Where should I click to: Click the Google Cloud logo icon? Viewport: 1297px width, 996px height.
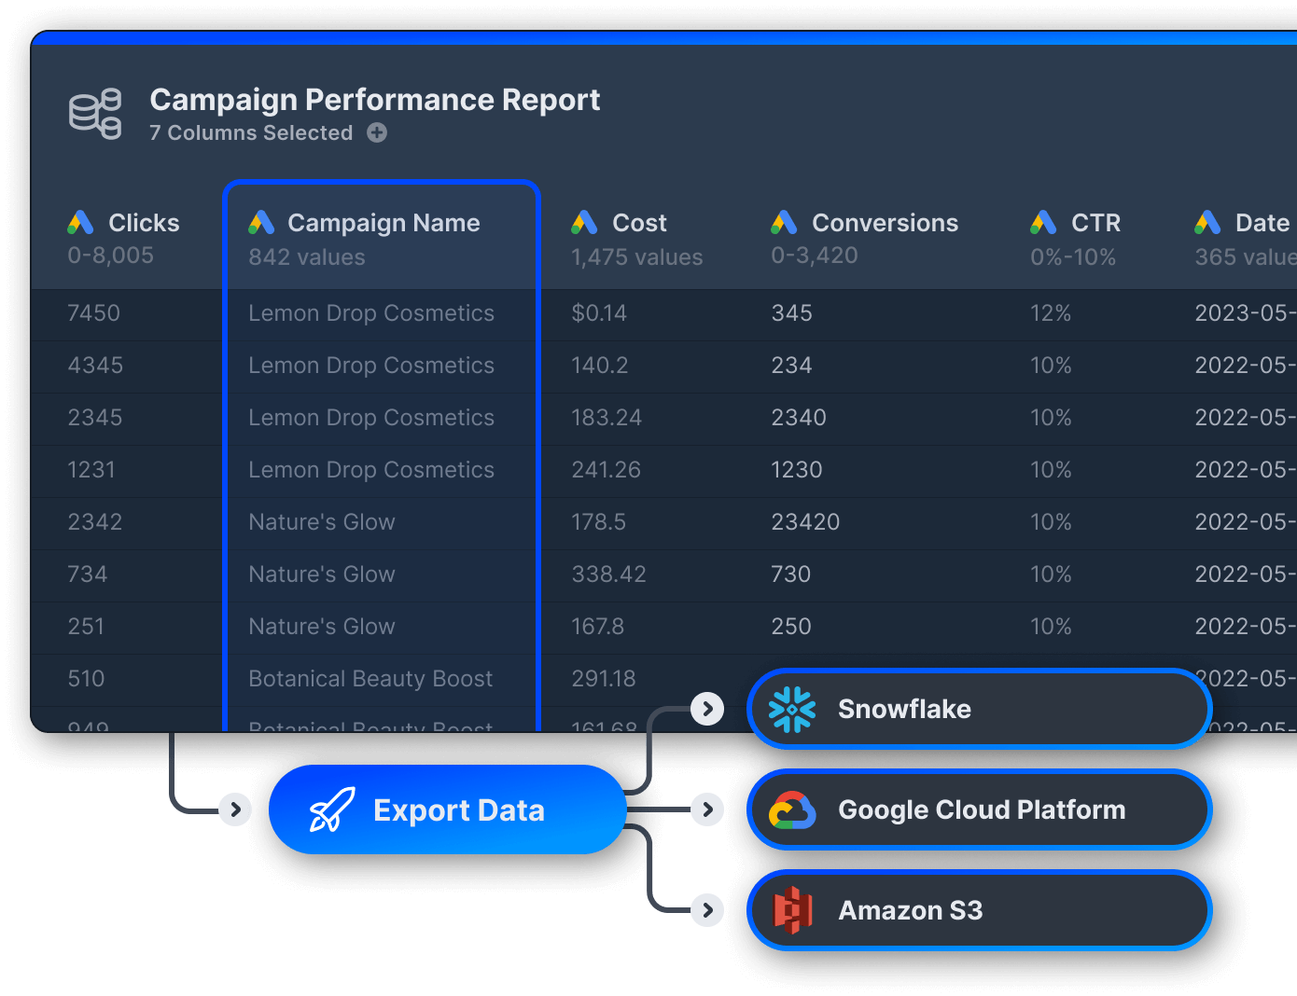(792, 810)
